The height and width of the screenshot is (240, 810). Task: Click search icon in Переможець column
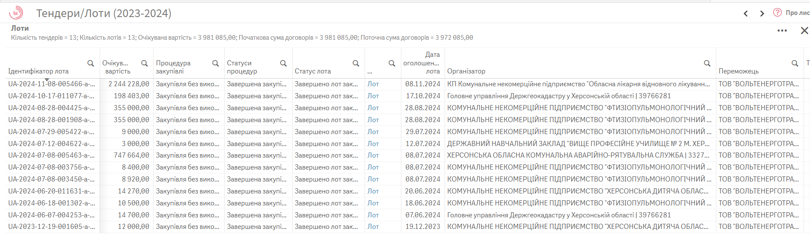(x=795, y=63)
